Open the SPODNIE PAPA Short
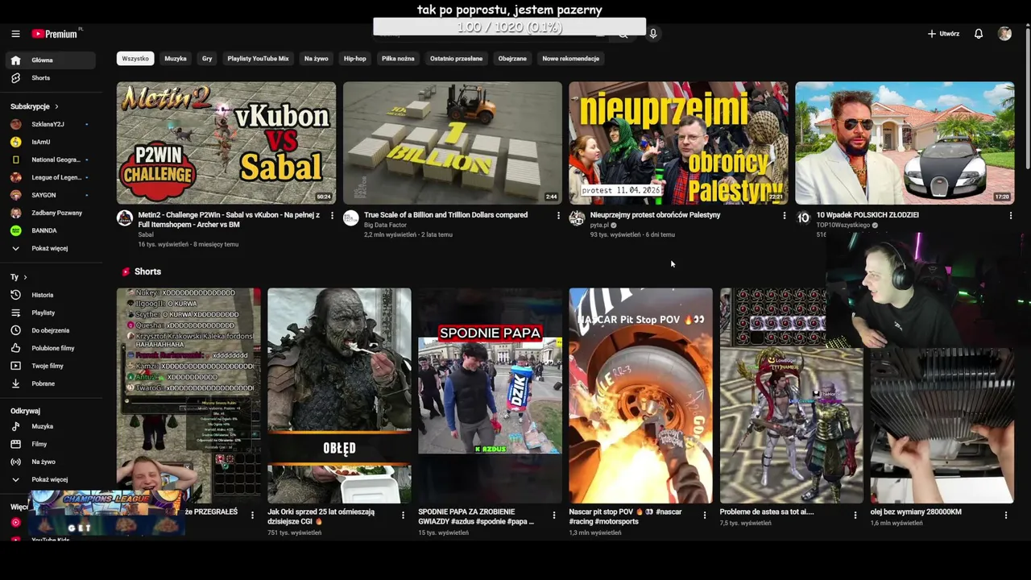This screenshot has height=580, width=1031. click(x=490, y=396)
